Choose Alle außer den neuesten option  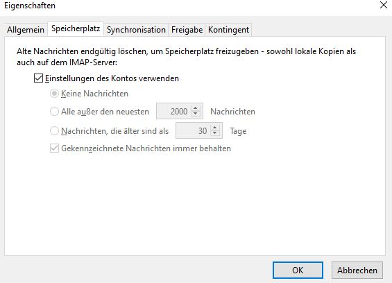pos(54,111)
